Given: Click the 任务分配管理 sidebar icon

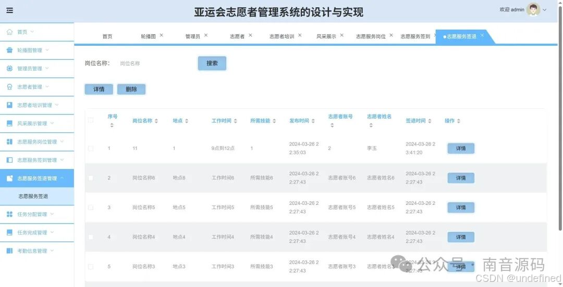Looking at the screenshot, I should 10,214.
